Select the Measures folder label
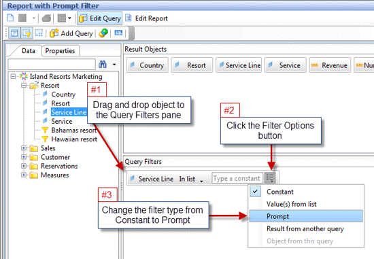 [x=55, y=175]
